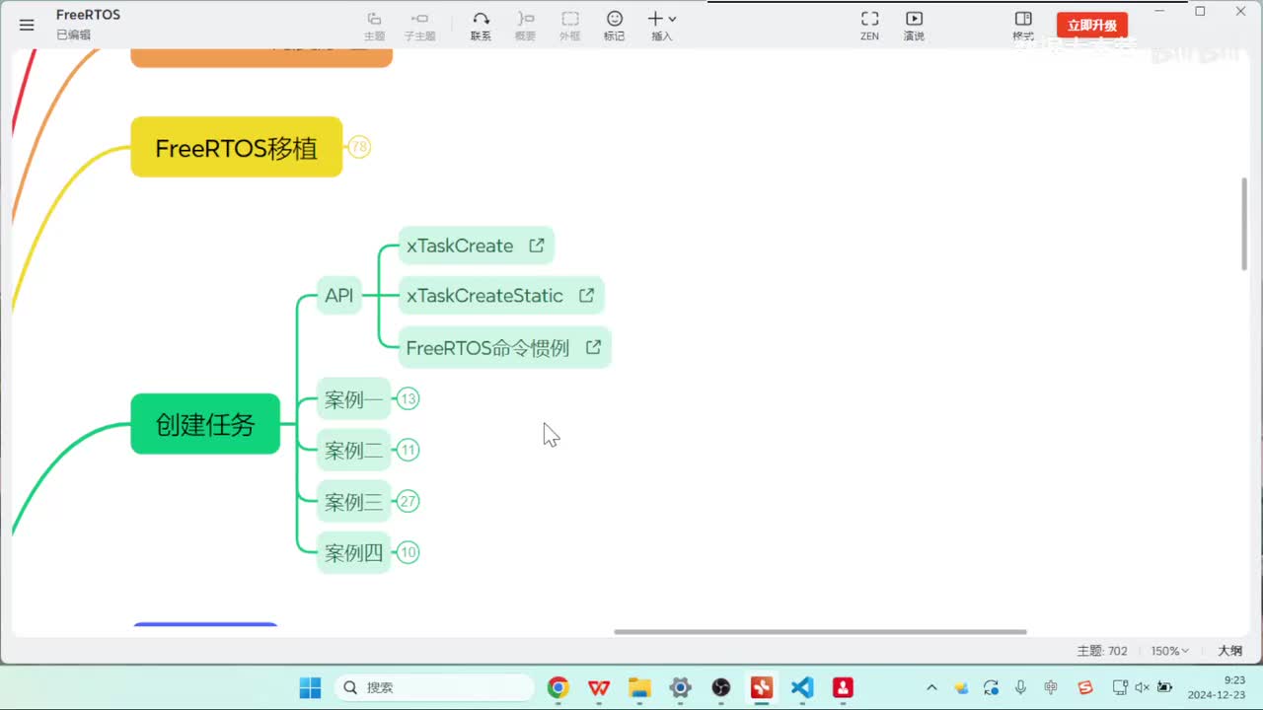Expand FreeRTOS移植 via its 78 badge
The width and height of the screenshot is (1263, 710).
tap(359, 147)
